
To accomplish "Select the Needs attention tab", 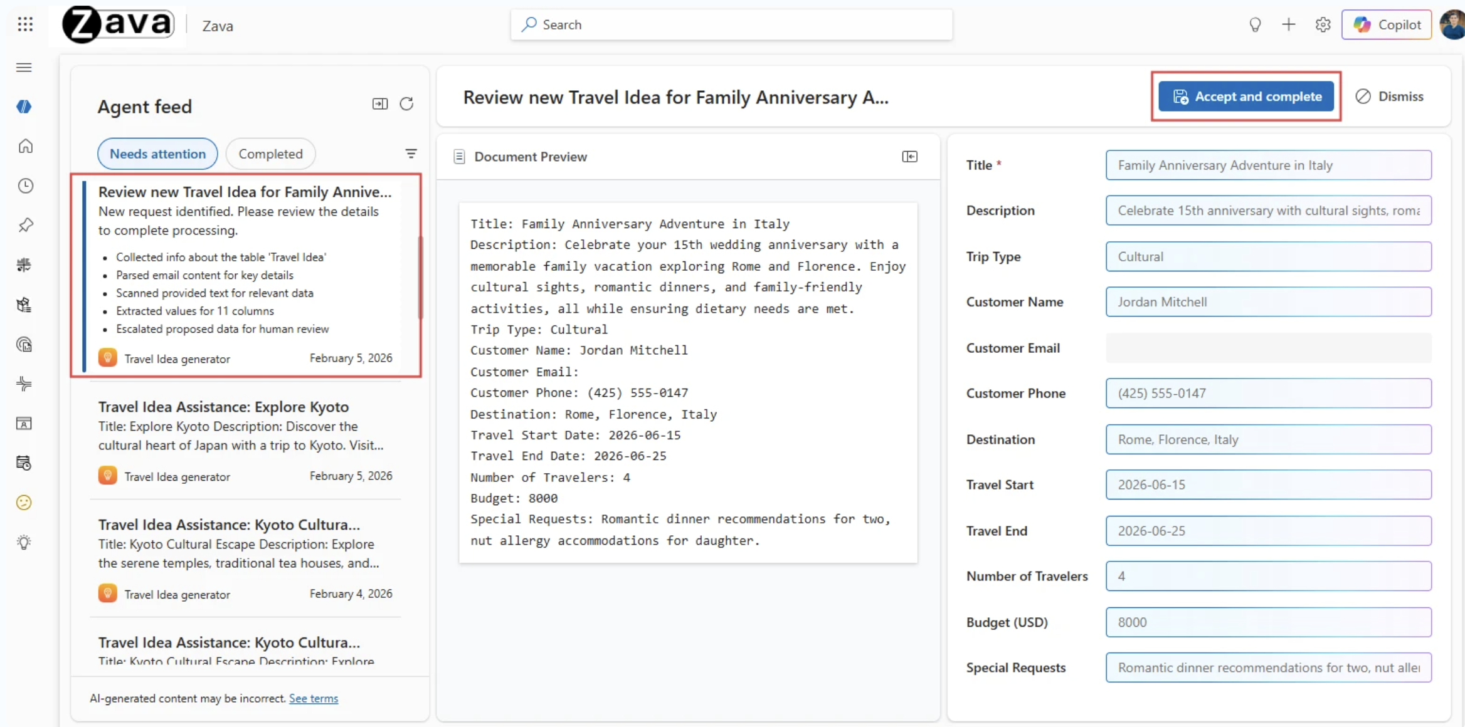I will tap(157, 154).
